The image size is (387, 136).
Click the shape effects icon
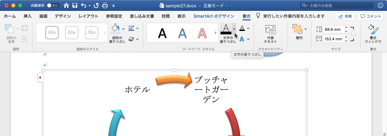coord(131,39)
